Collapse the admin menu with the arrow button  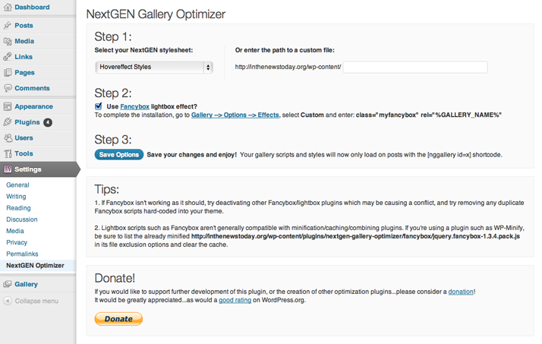click(x=8, y=301)
